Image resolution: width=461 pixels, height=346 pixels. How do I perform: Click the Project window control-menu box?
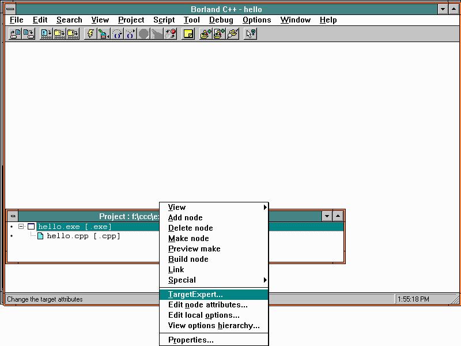(13, 216)
